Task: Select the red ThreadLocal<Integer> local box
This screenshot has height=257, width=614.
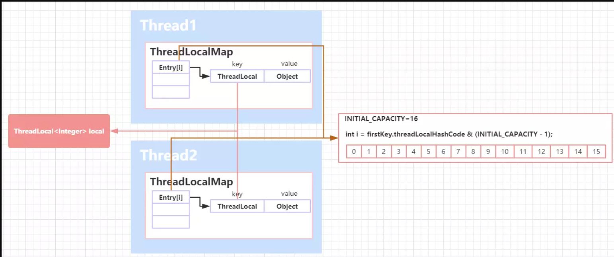Action: (x=59, y=131)
